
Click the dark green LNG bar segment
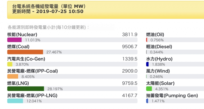[25, 89]
